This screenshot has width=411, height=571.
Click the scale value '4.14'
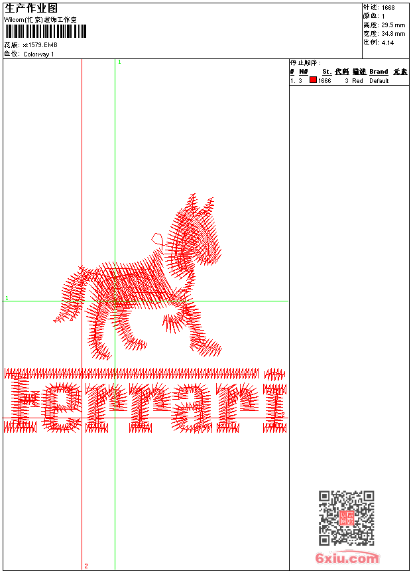[388, 42]
